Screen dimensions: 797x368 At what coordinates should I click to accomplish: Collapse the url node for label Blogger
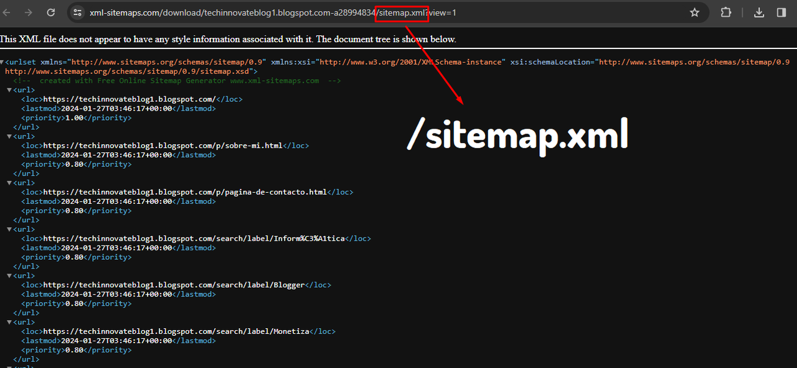pyautogui.click(x=9, y=276)
